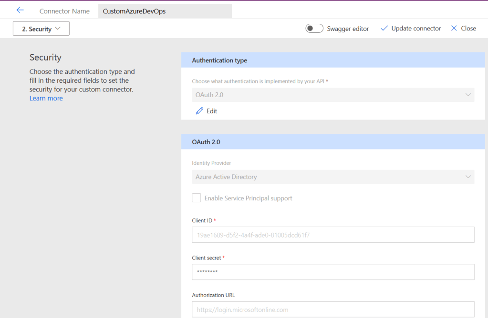
Task: Click the Close label in toolbar
Action: [x=468, y=29]
